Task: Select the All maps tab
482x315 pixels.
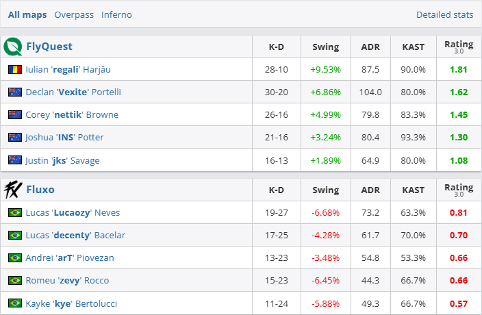Action: (27, 14)
